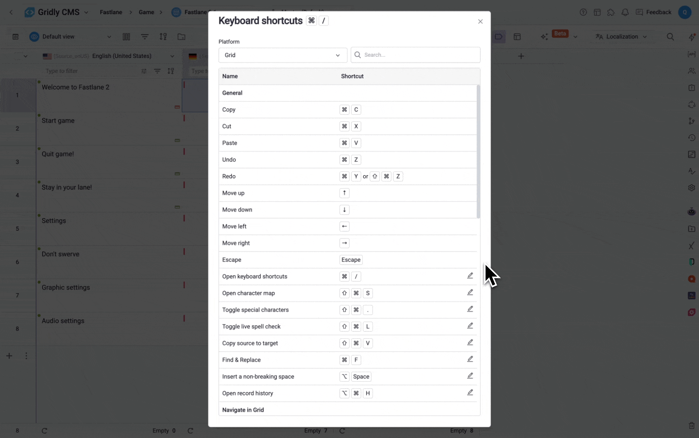Click pencil icon for Toggle live spell check
The height and width of the screenshot is (438, 699).
[470, 326]
